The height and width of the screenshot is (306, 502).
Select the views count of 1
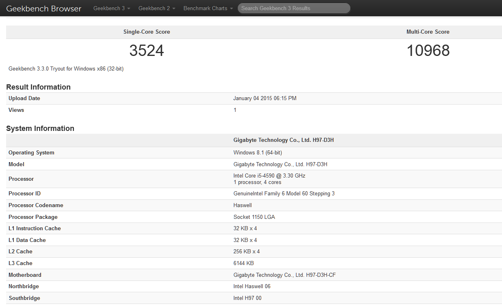235,110
